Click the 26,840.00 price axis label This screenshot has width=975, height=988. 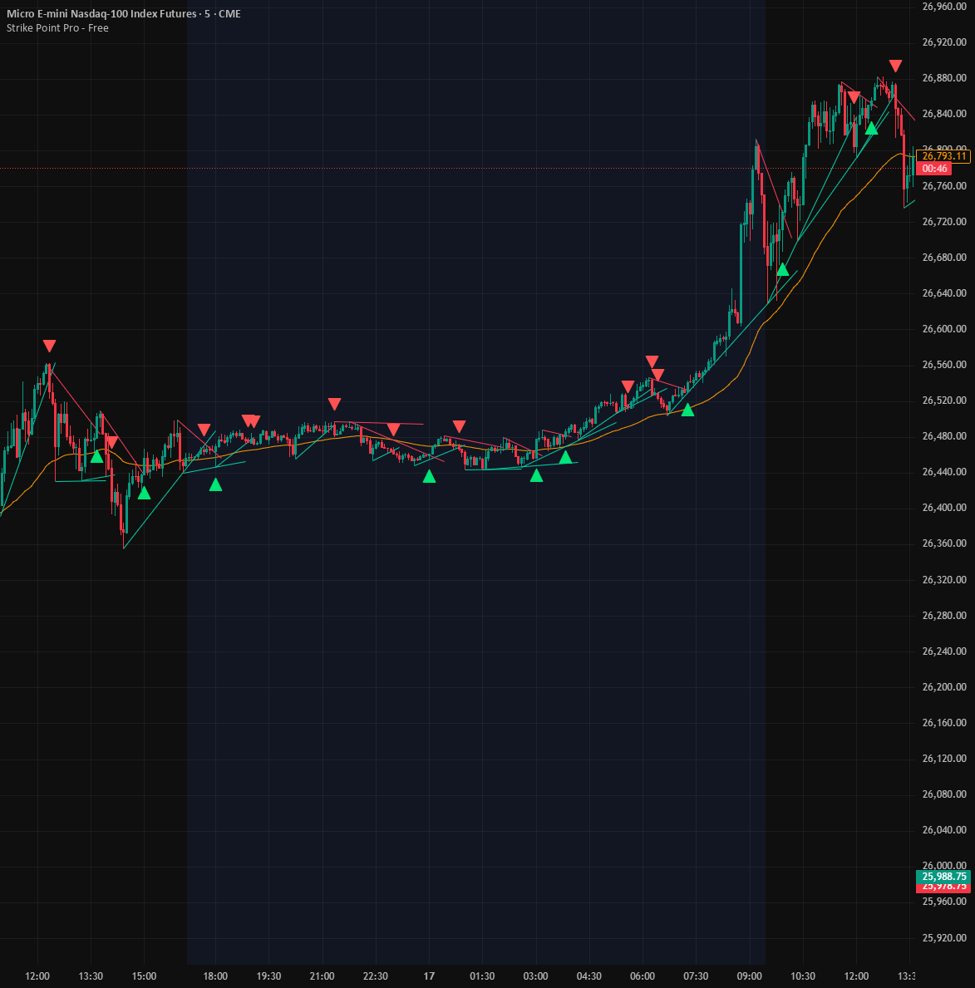pos(943,114)
